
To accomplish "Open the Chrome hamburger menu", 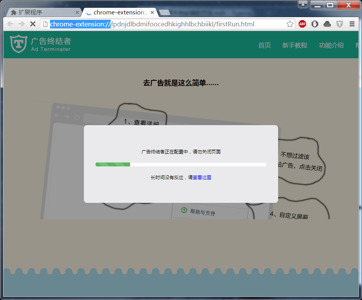I will coord(352,24).
